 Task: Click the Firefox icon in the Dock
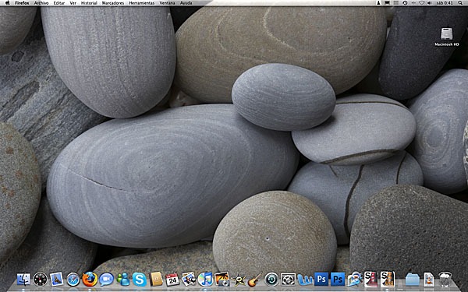(90, 280)
